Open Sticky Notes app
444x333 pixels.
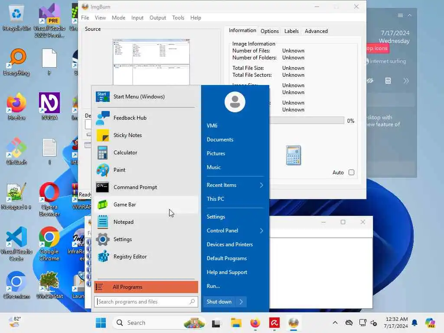coord(146,135)
